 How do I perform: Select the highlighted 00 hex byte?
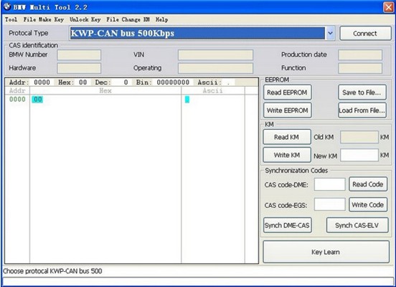tap(37, 99)
